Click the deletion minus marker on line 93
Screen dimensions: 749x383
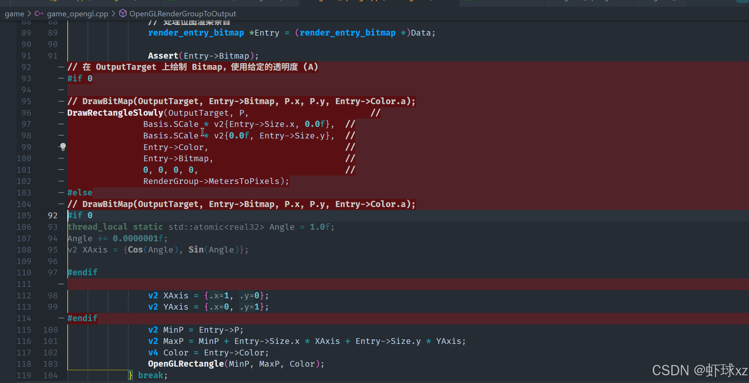(x=61, y=78)
